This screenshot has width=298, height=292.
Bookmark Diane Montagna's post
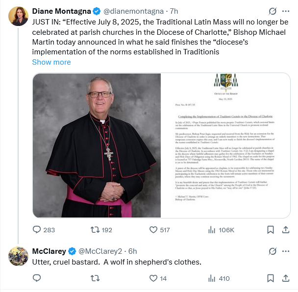click(x=272, y=229)
